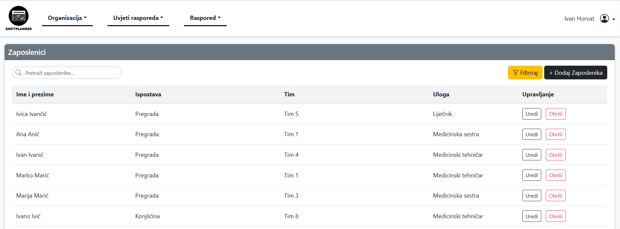Select the Ispostava column header

[x=148, y=94]
